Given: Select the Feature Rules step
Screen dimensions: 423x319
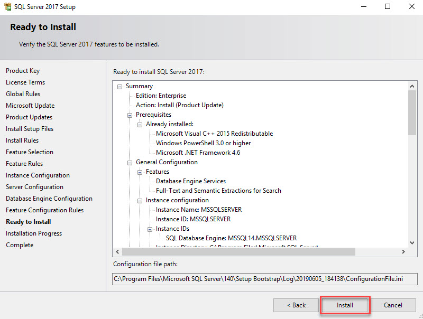Looking at the screenshot, I should click(x=24, y=164).
